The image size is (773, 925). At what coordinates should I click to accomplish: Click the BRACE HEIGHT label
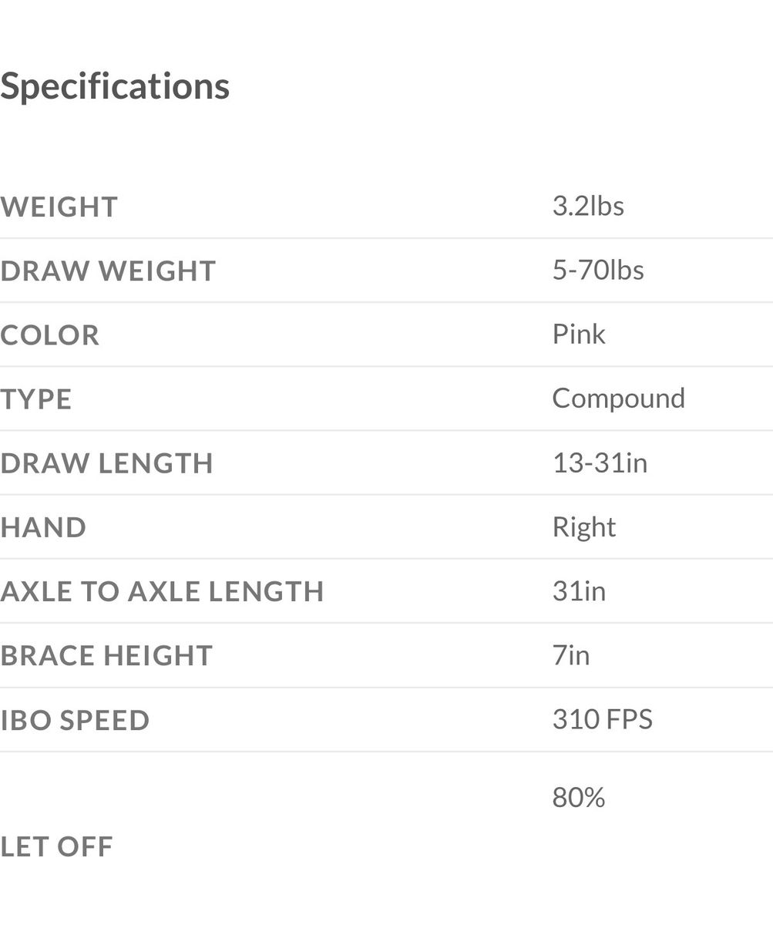pos(106,655)
